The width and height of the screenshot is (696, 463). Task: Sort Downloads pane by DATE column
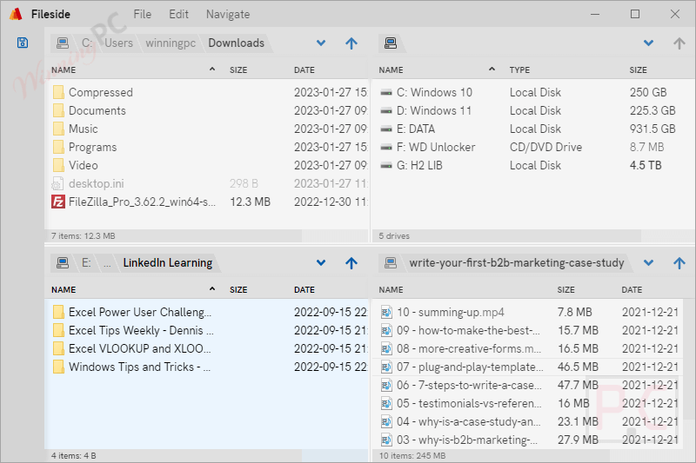[x=304, y=70]
